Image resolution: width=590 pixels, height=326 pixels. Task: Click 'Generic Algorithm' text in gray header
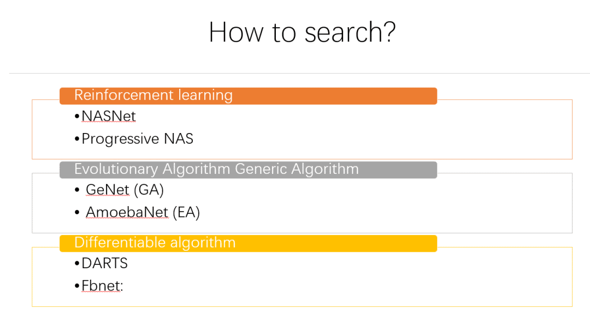tap(297, 170)
